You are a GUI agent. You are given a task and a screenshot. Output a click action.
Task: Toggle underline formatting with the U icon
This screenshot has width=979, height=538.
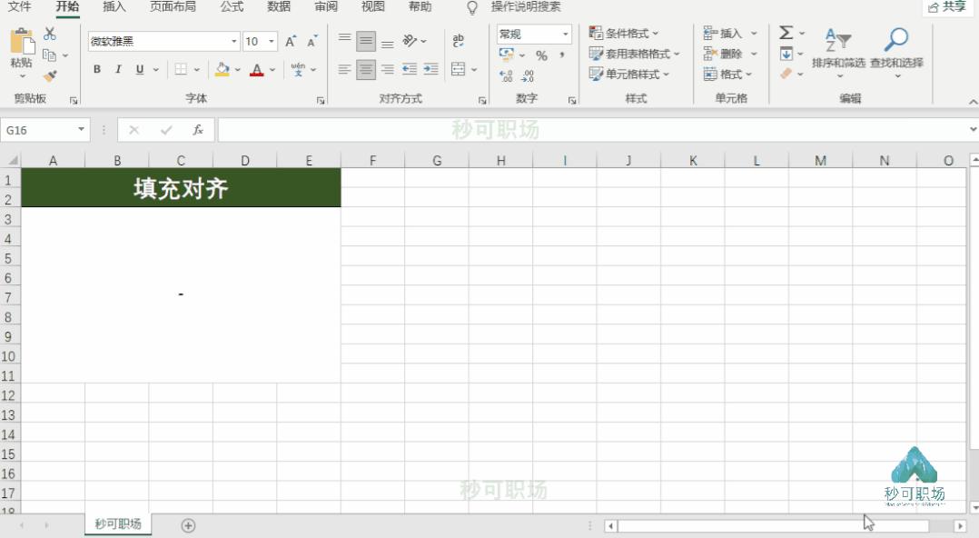coord(138,69)
